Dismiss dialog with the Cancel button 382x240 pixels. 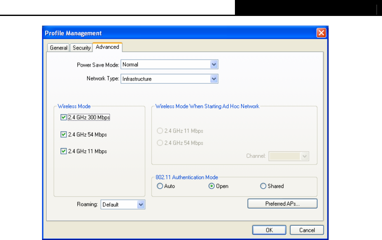pos(307,230)
